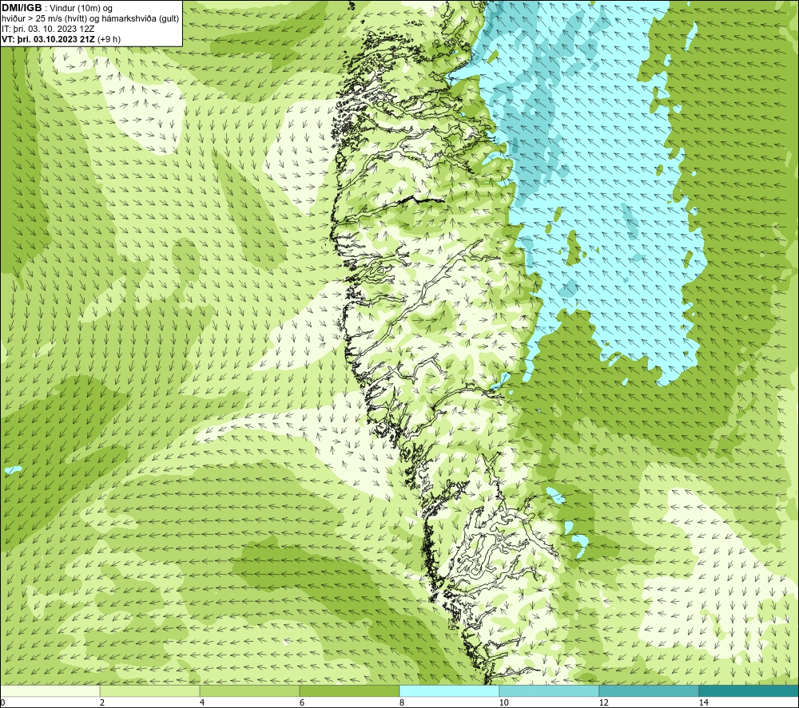Select the above-14 m/s dark teal swatch
Viewport: 799px width, 708px height.
749,690
